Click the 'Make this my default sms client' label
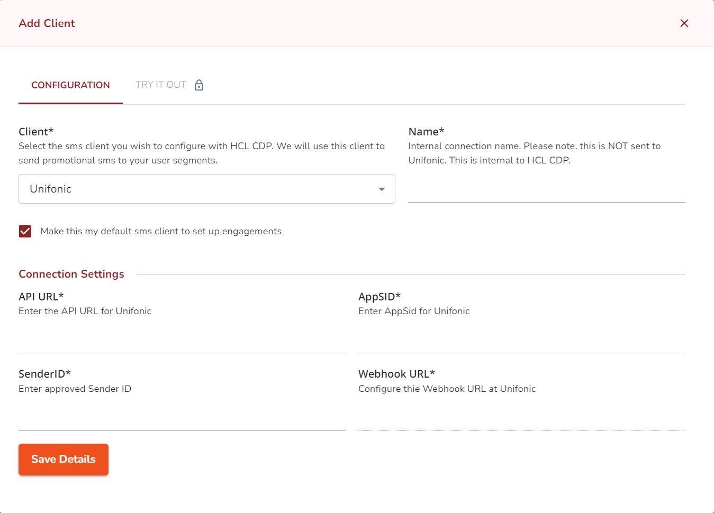The image size is (714, 513). tap(161, 231)
